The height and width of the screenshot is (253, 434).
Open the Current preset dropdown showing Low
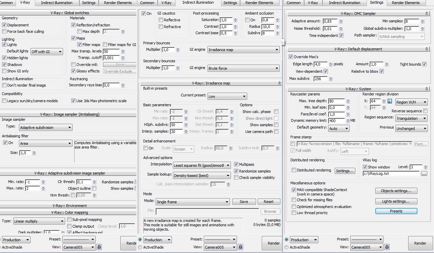227,96
